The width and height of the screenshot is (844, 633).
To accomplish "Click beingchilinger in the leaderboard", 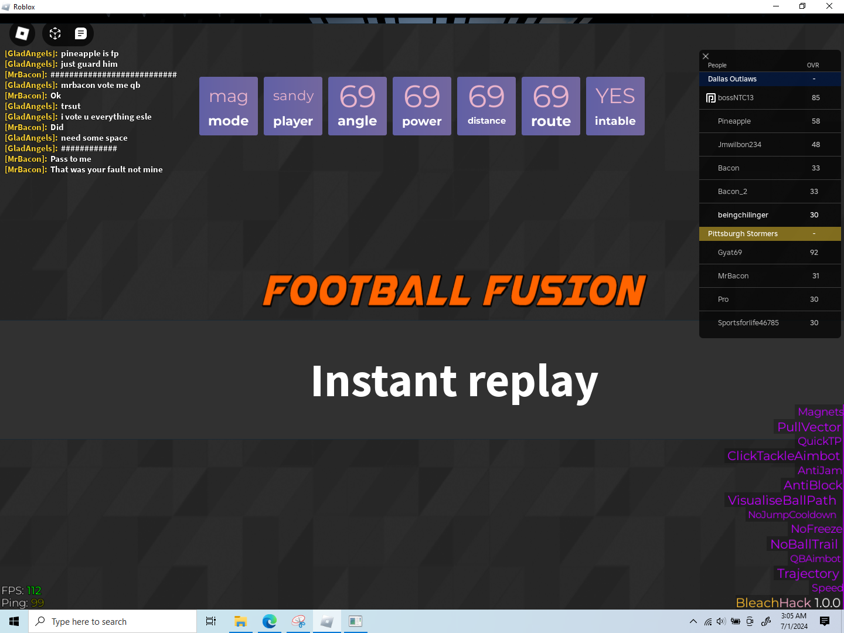I will pyautogui.click(x=770, y=215).
